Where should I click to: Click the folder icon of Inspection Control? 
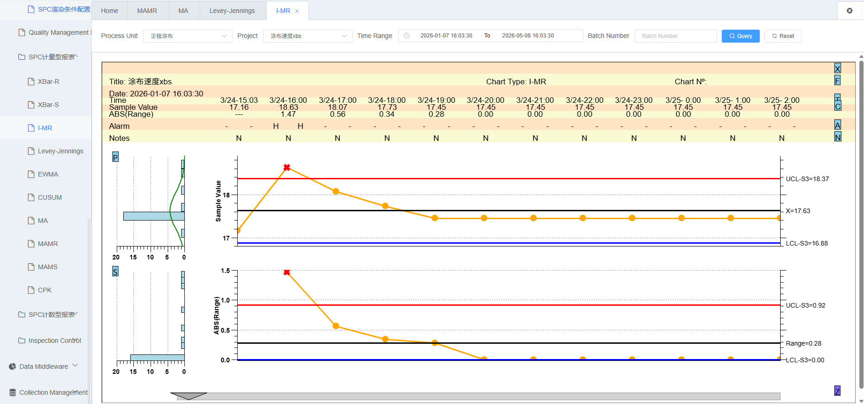[22, 341]
